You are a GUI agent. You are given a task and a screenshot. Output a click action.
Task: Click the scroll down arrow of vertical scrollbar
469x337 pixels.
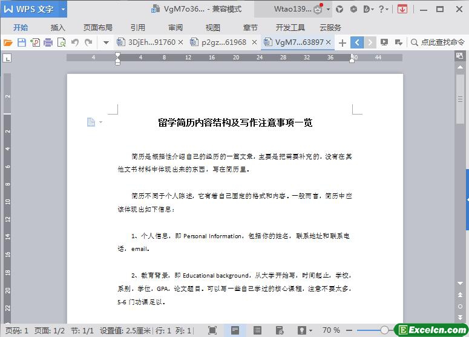tap(460, 284)
